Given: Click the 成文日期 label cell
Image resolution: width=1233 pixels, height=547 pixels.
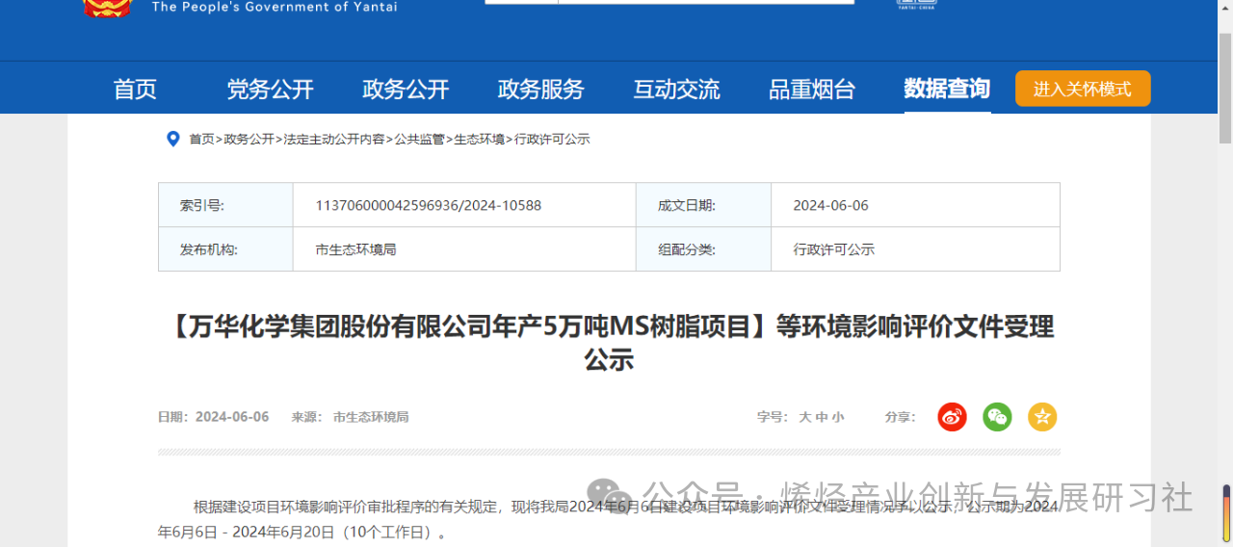Looking at the screenshot, I should click(703, 205).
